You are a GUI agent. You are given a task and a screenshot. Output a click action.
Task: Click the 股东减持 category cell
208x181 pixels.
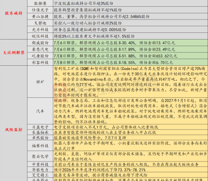[x=14, y=20]
